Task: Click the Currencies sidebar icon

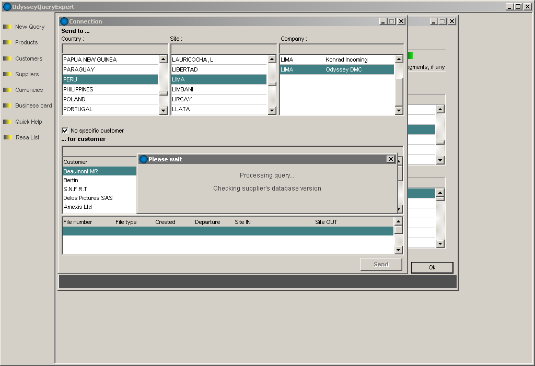Action: pos(7,90)
